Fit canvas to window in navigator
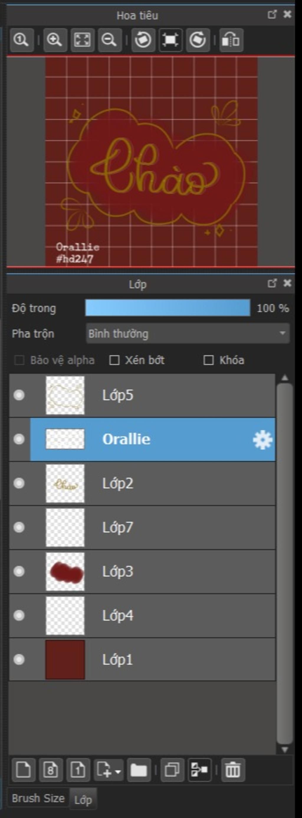The width and height of the screenshot is (302, 818). point(83,40)
